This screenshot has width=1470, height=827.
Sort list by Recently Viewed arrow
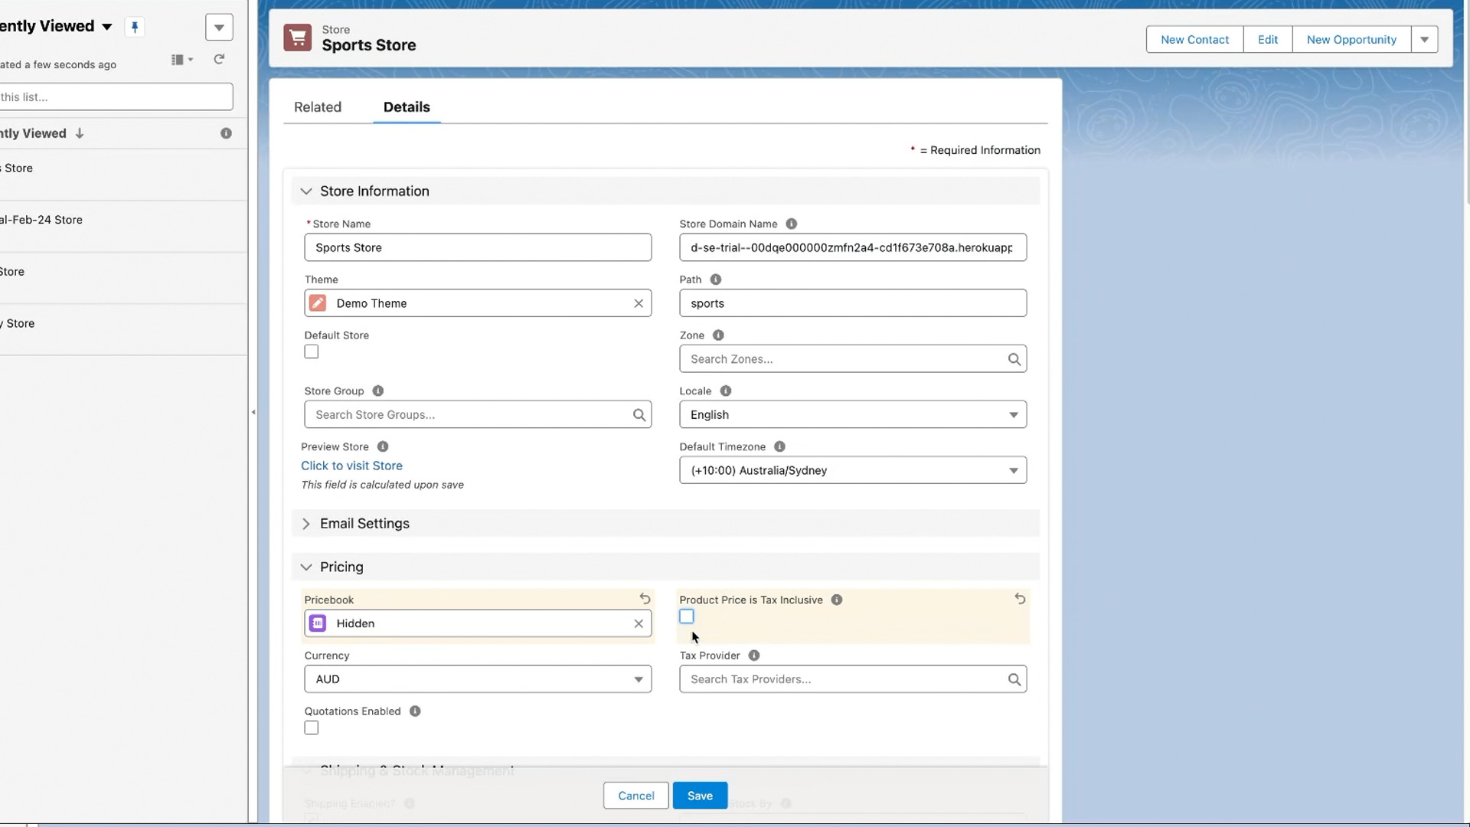tap(80, 133)
